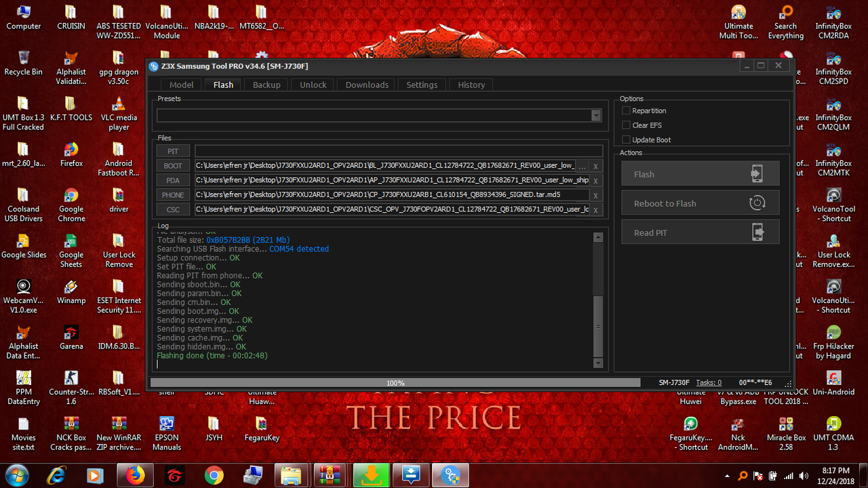
Task: Clear the CSC file path
Action: (596, 210)
